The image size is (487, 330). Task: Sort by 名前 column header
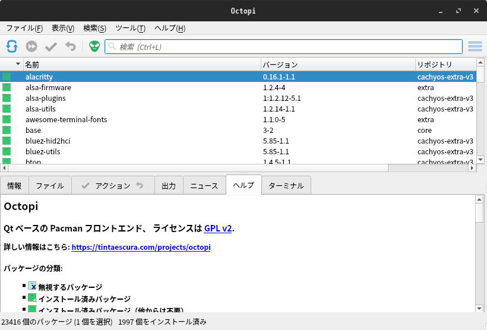[x=142, y=65]
